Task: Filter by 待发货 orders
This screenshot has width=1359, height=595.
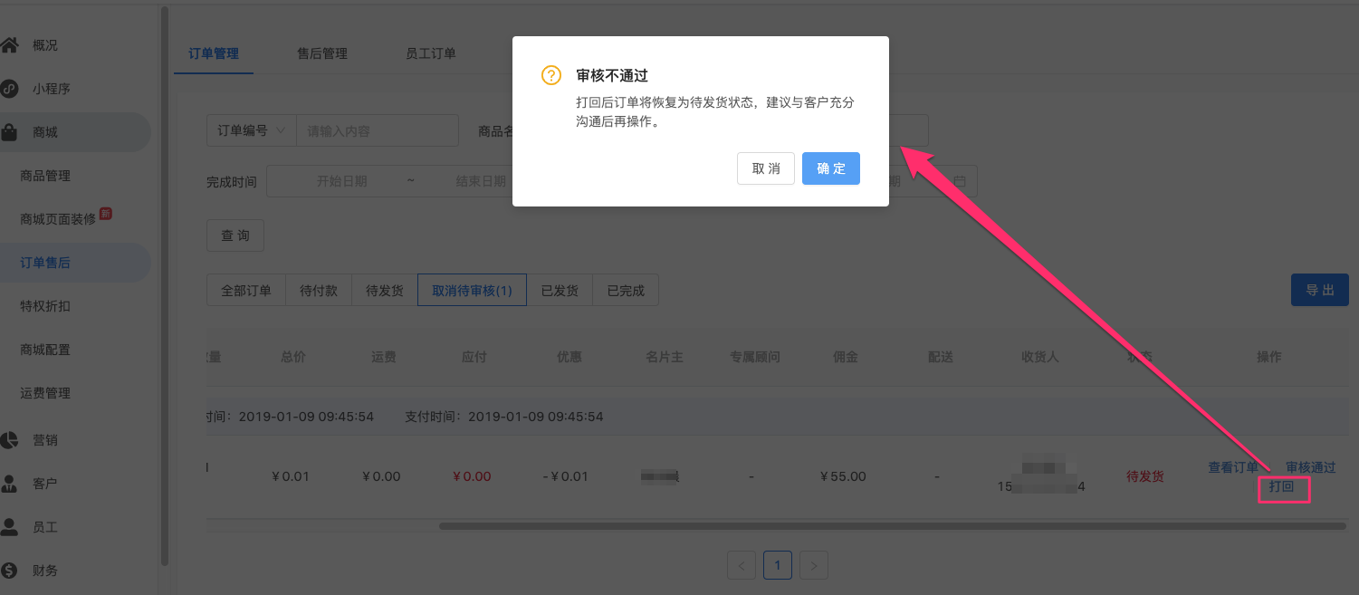Action: pos(385,291)
